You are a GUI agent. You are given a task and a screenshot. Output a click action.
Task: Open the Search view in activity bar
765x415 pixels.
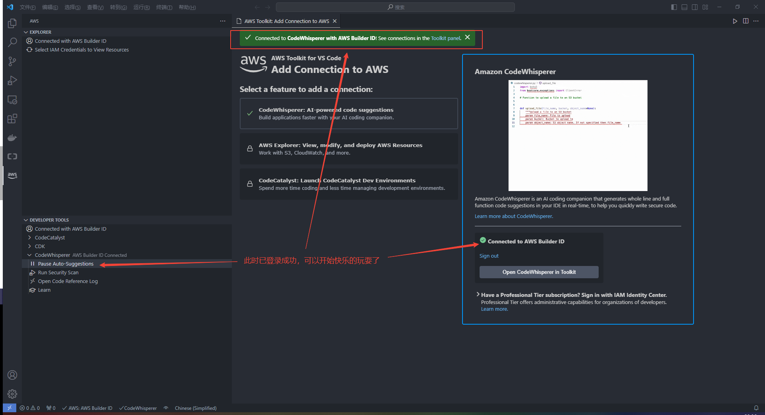tap(12, 42)
